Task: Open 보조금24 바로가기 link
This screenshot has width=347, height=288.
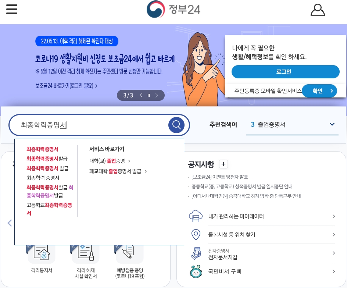Action: click(66, 86)
